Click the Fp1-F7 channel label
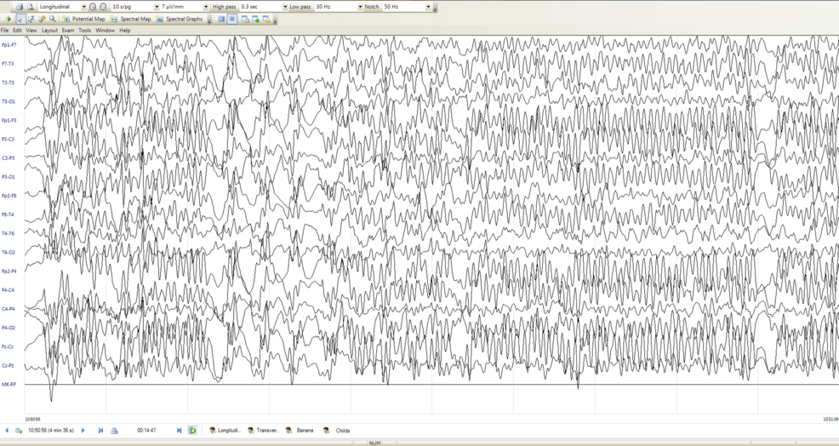Screen dimensions: 839x446 tap(9, 45)
